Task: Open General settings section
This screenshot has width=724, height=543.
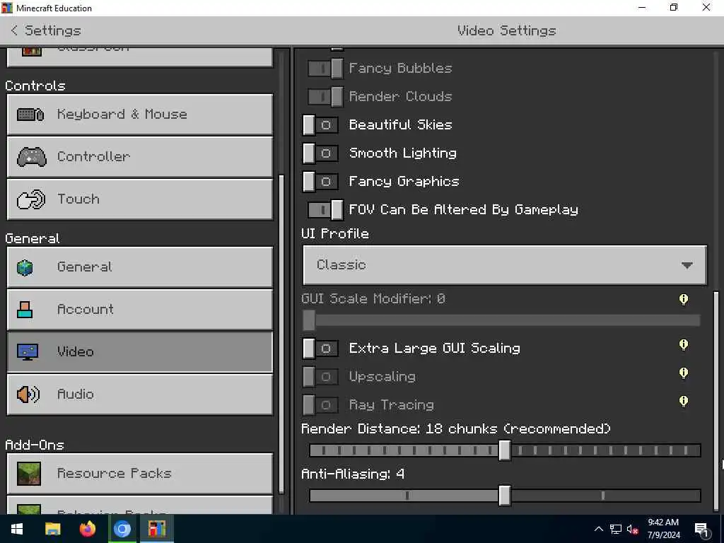Action: point(139,267)
